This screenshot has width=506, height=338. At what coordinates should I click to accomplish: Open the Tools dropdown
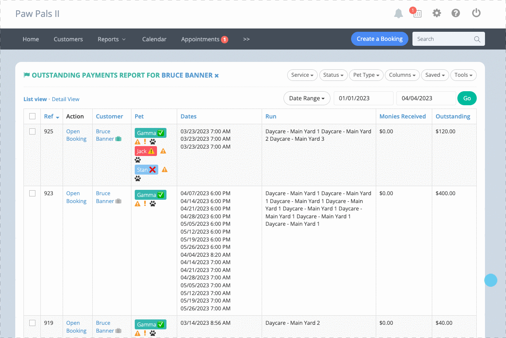[x=464, y=75]
